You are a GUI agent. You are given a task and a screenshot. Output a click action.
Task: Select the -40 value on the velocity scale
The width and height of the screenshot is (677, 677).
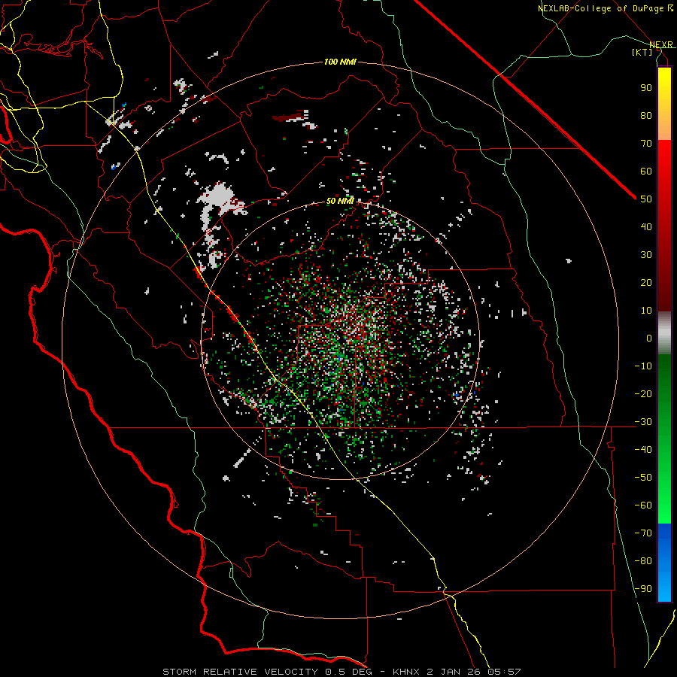[643, 450]
